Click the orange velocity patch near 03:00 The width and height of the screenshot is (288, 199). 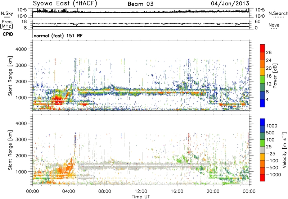(63, 170)
